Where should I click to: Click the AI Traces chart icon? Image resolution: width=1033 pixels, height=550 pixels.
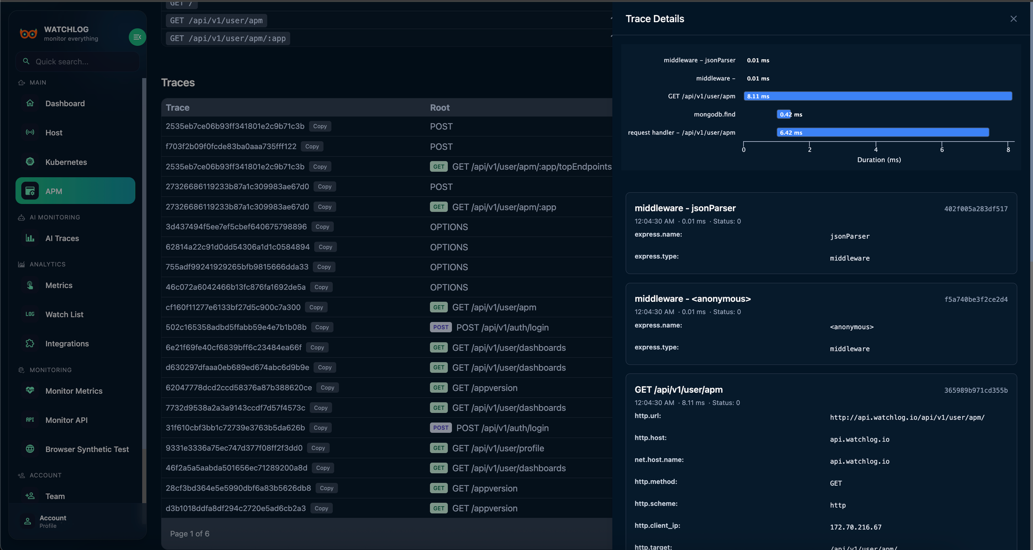[30, 238]
